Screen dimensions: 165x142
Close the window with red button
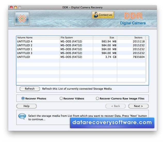click(x=11, y=7)
